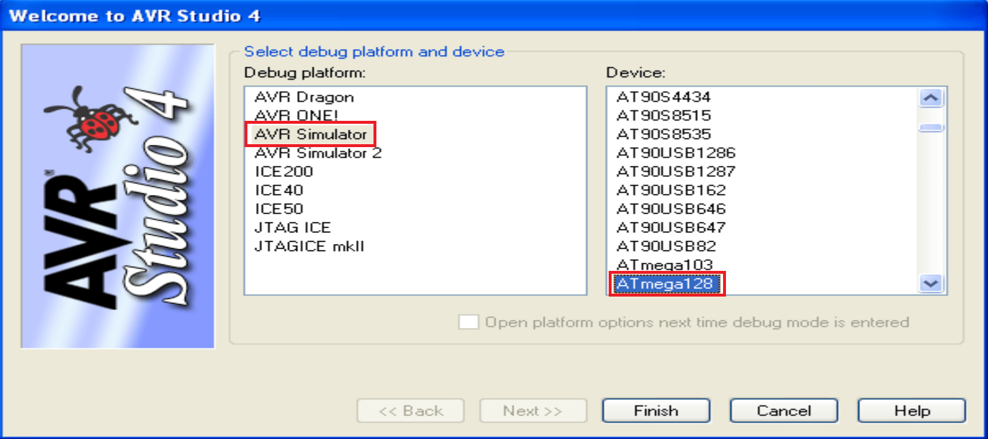Choose AT90USB1287 device
Screen dimensions: 988x439
pos(676,172)
